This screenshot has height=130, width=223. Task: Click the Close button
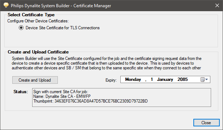point(206,122)
